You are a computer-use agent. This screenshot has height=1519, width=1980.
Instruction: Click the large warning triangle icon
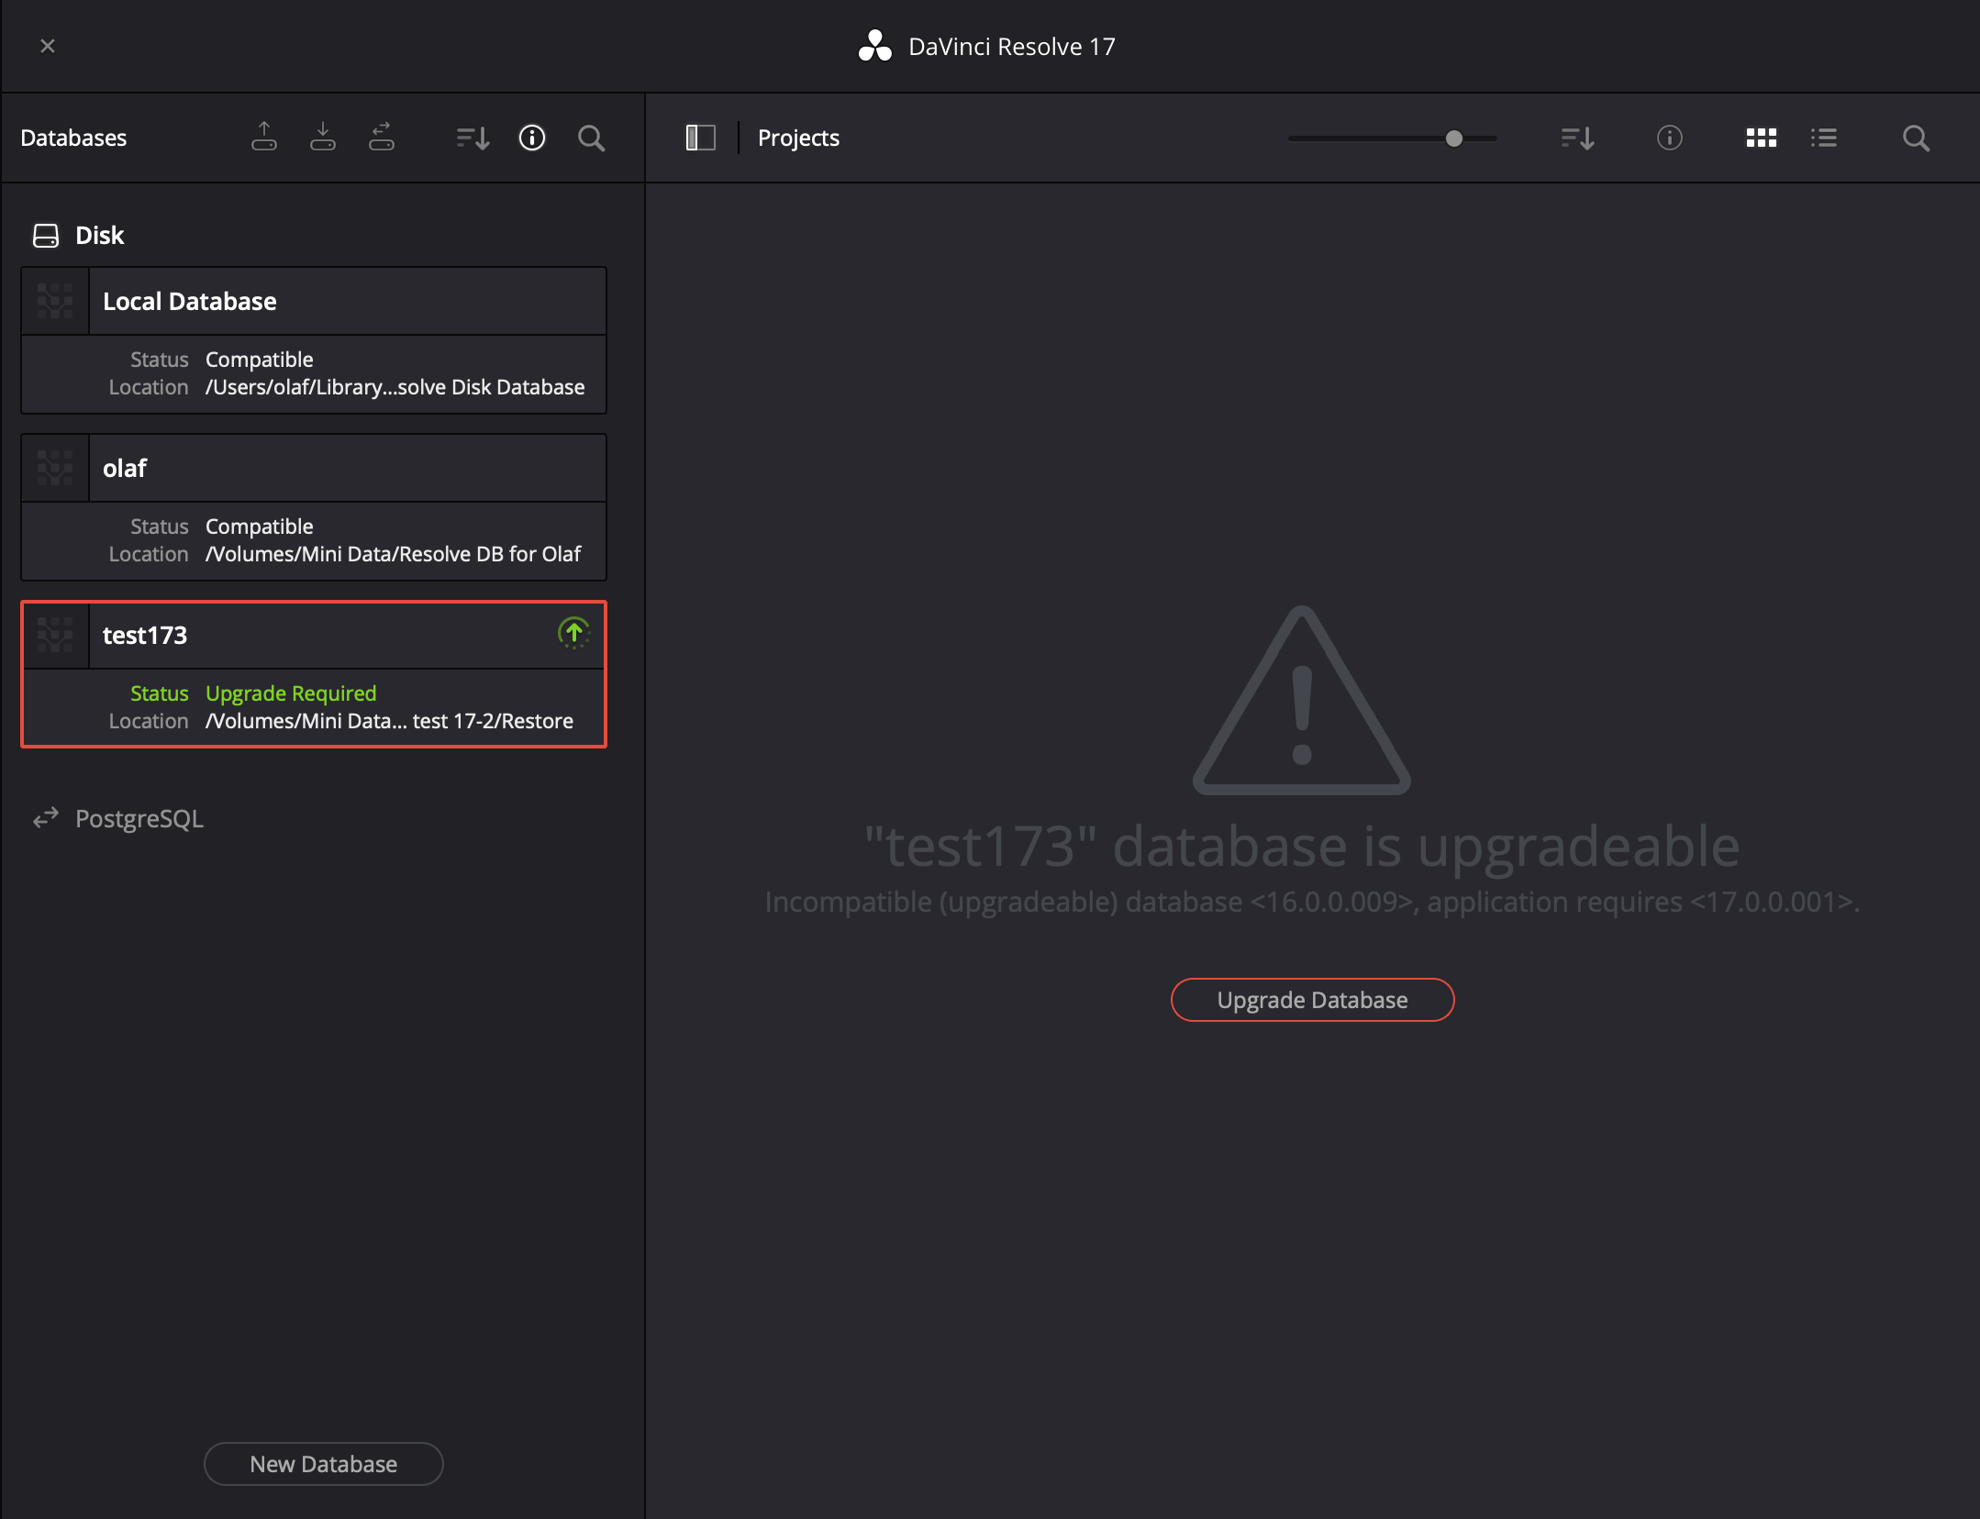coord(1302,701)
